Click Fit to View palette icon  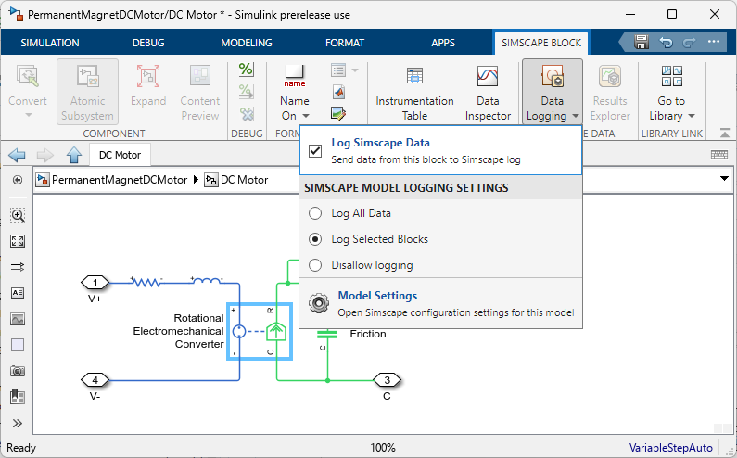[18, 241]
